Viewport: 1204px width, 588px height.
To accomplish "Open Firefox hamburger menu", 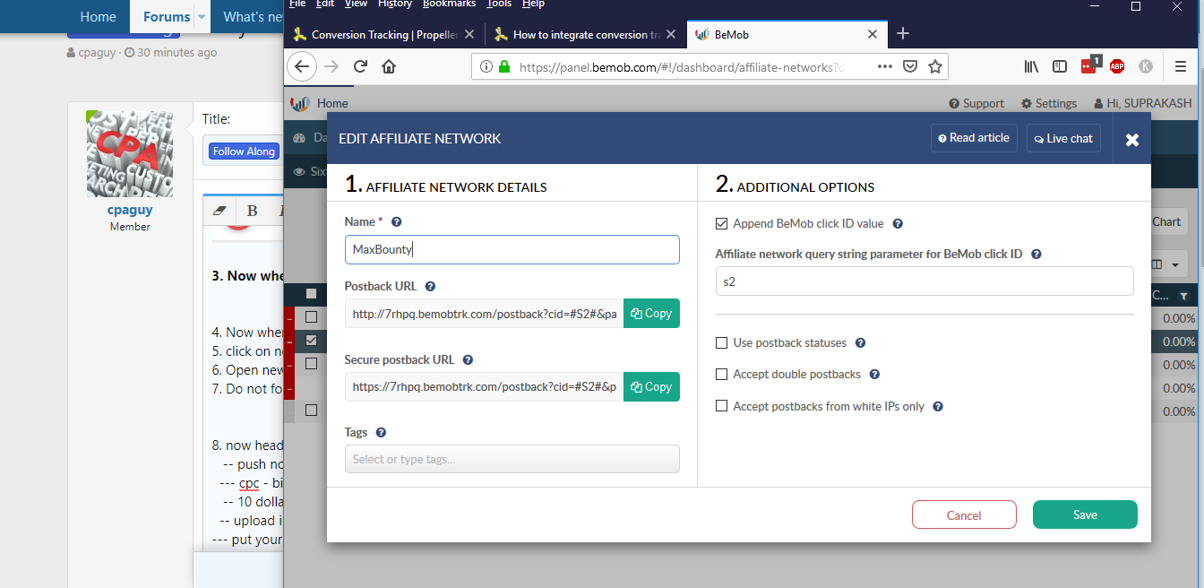I will point(1181,66).
